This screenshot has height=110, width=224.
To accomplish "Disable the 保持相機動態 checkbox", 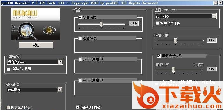I will [78, 107].
